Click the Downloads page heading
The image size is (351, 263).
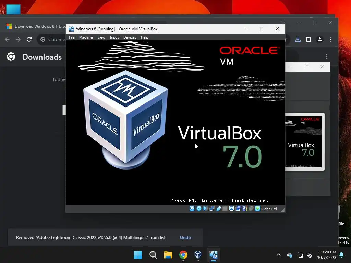click(x=42, y=57)
